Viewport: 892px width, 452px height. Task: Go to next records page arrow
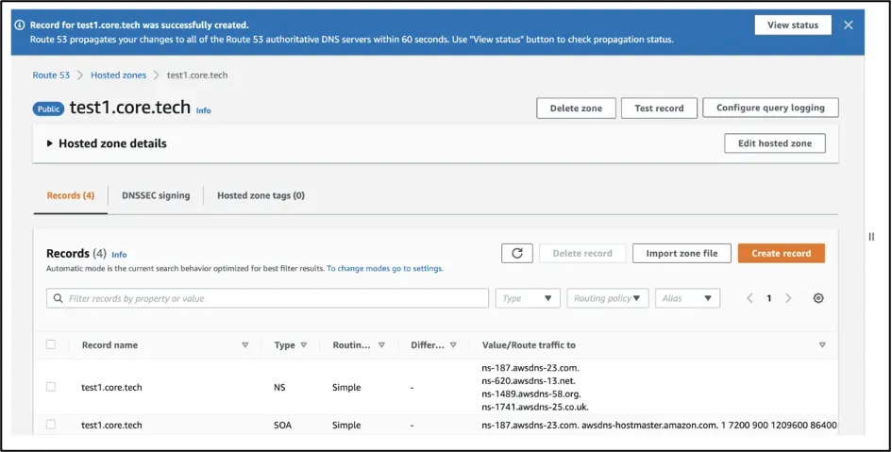click(x=788, y=298)
